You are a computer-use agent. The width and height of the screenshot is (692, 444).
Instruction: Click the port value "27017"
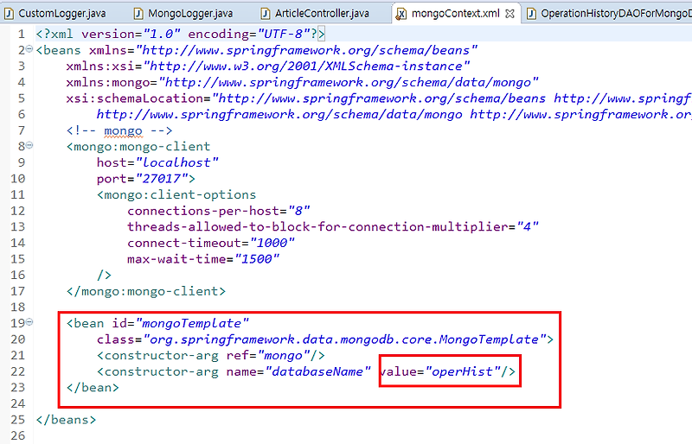[x=162, y=179]
